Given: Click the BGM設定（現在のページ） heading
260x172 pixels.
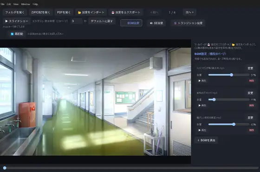Looking at the screenshot, I should click(210, 54).
